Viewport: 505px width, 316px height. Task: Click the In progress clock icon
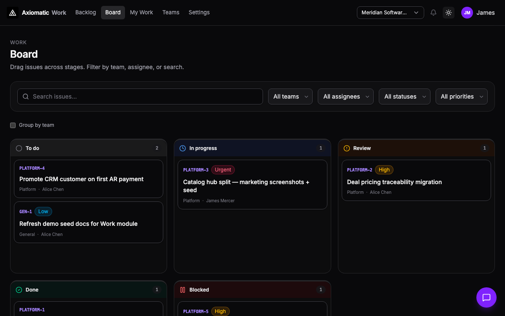tap(183, 148)
